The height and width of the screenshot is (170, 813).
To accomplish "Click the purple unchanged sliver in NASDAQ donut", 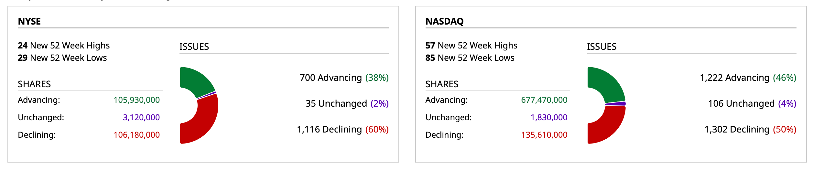I will pos(616,104).
